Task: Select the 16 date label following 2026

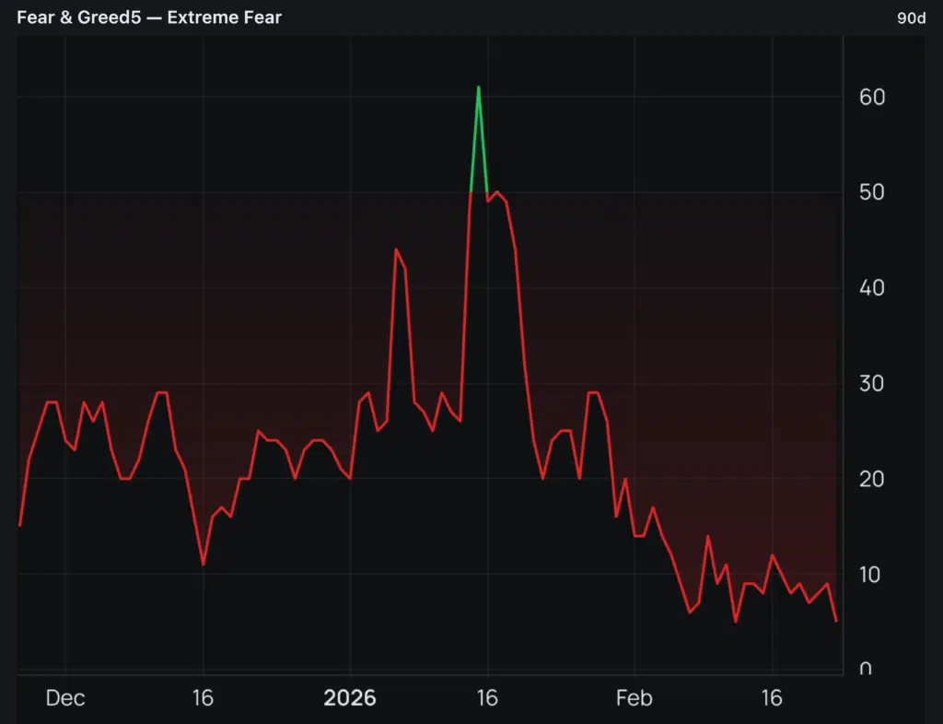Action: (x=487, y=698)
